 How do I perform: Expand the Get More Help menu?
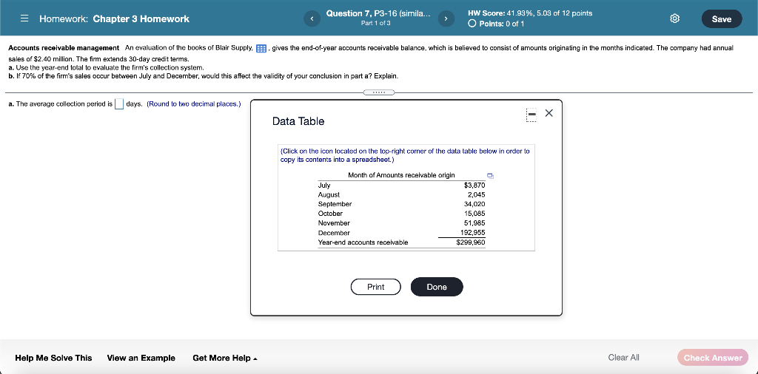click(225, 358)
